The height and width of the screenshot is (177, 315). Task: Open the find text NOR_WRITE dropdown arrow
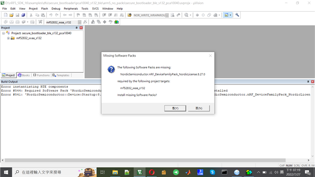167,15
